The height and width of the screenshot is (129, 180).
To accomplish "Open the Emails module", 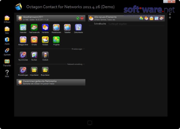I will pyautogui.click(x=34, y=40).
